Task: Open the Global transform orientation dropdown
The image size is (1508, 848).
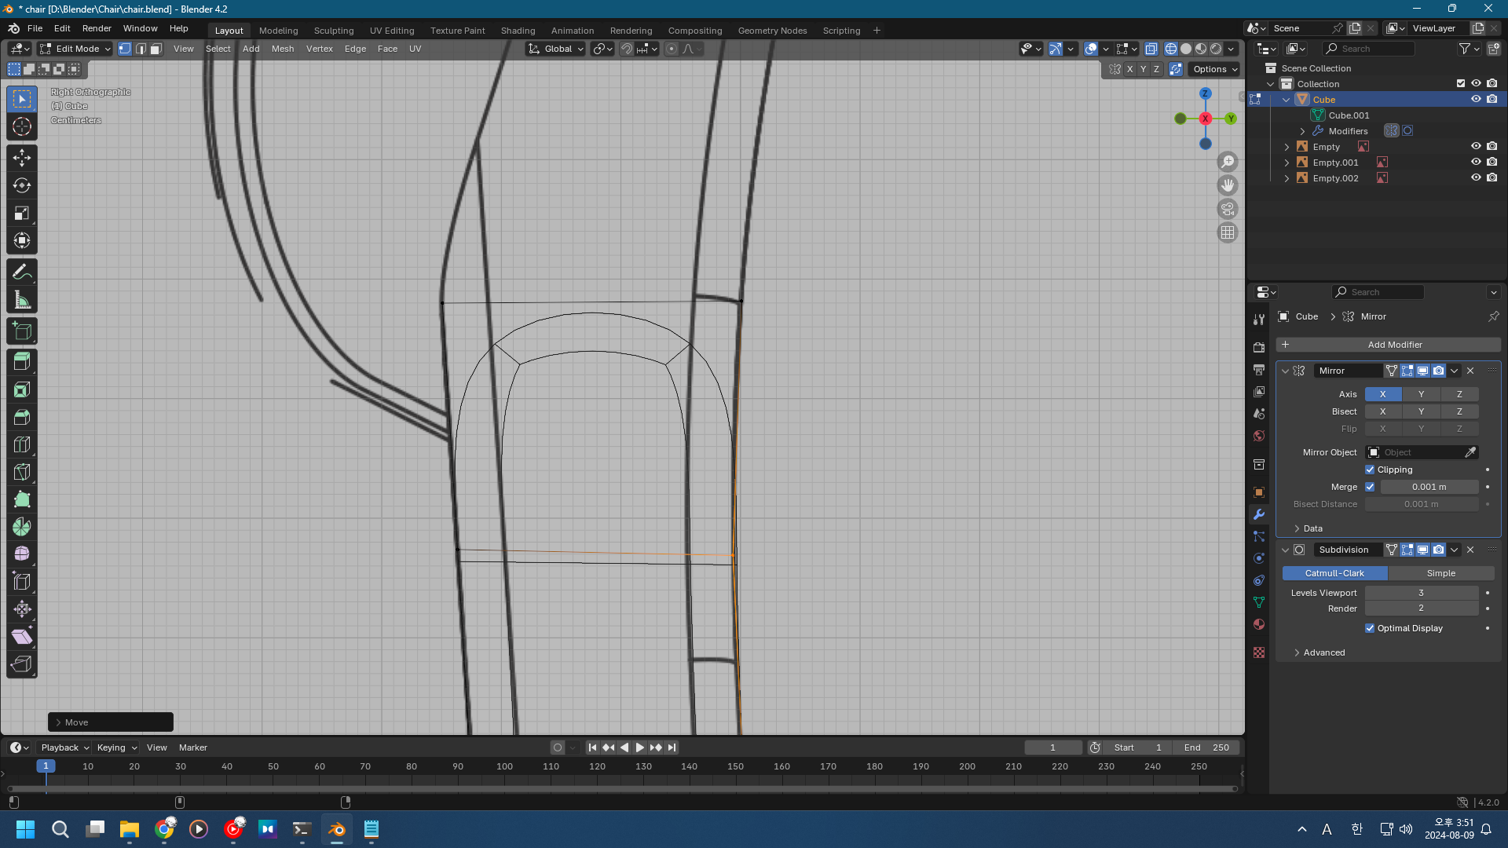Action: click(556, 49)
